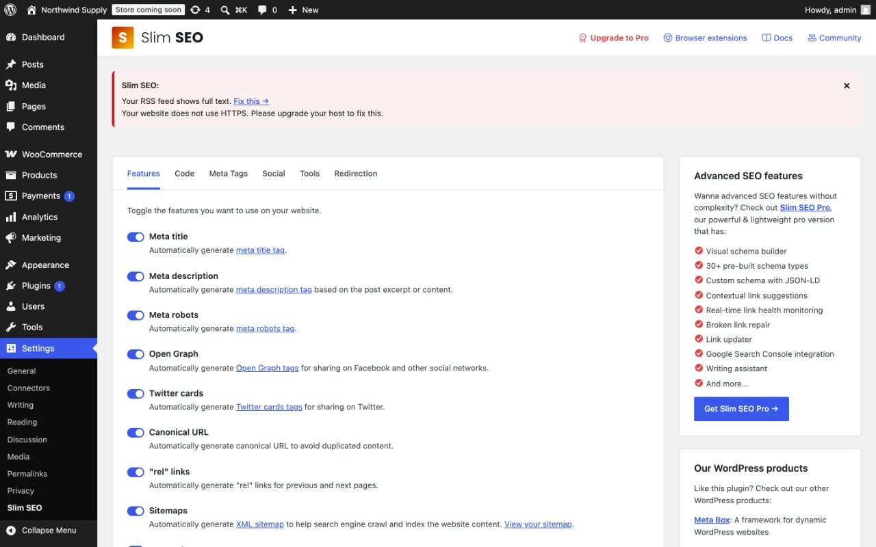The image size is (876, 547).
Task: Open General settings submenu
Action: (x=49, y=371)
